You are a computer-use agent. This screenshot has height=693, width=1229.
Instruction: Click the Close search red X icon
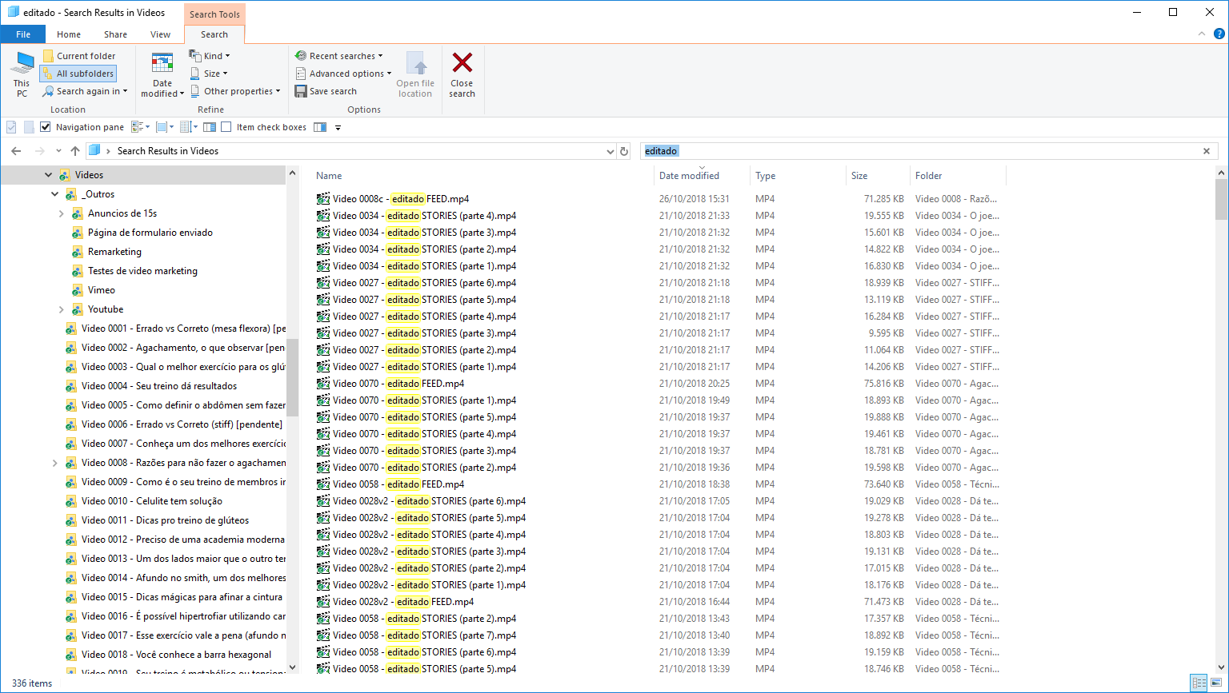462,64
